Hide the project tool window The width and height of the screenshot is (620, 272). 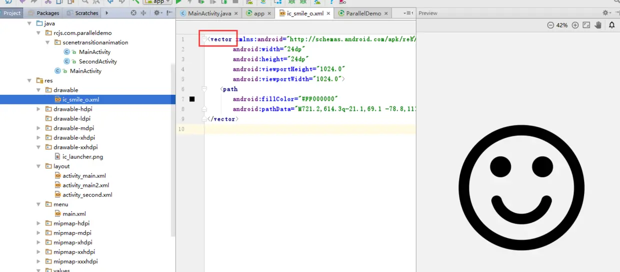click(169, 13)
